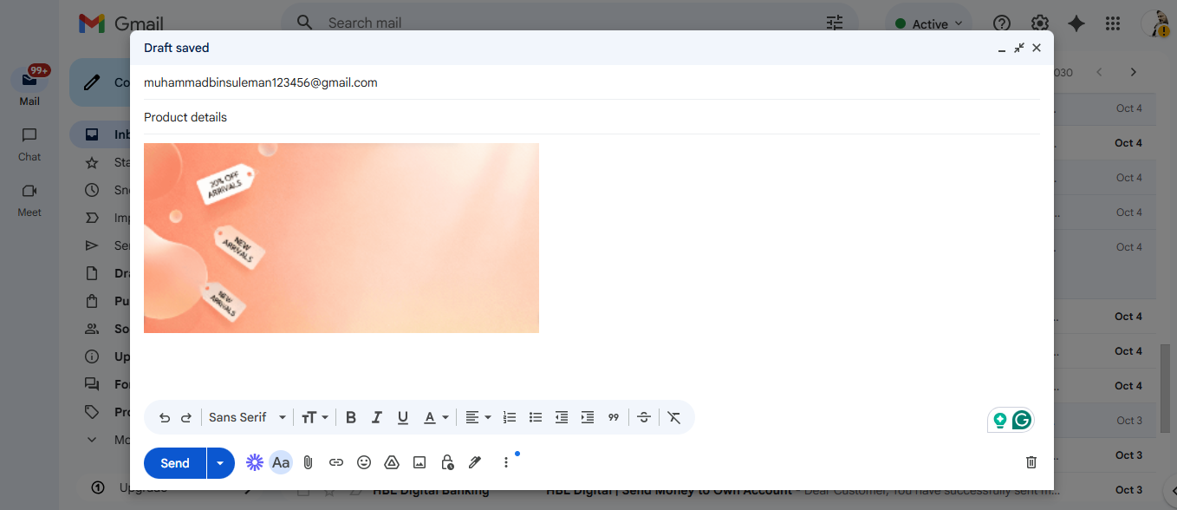Image resolution: width=1177 pixels, height=510 pixels.
Task: Insert a bulleted list
Action: (536, 417)
